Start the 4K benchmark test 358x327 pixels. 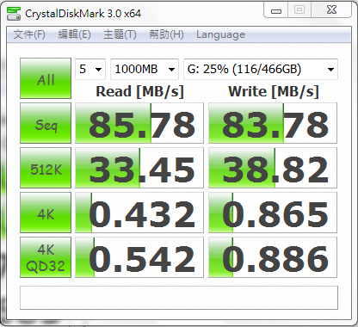pyautogui.click(x=46, y=213)
